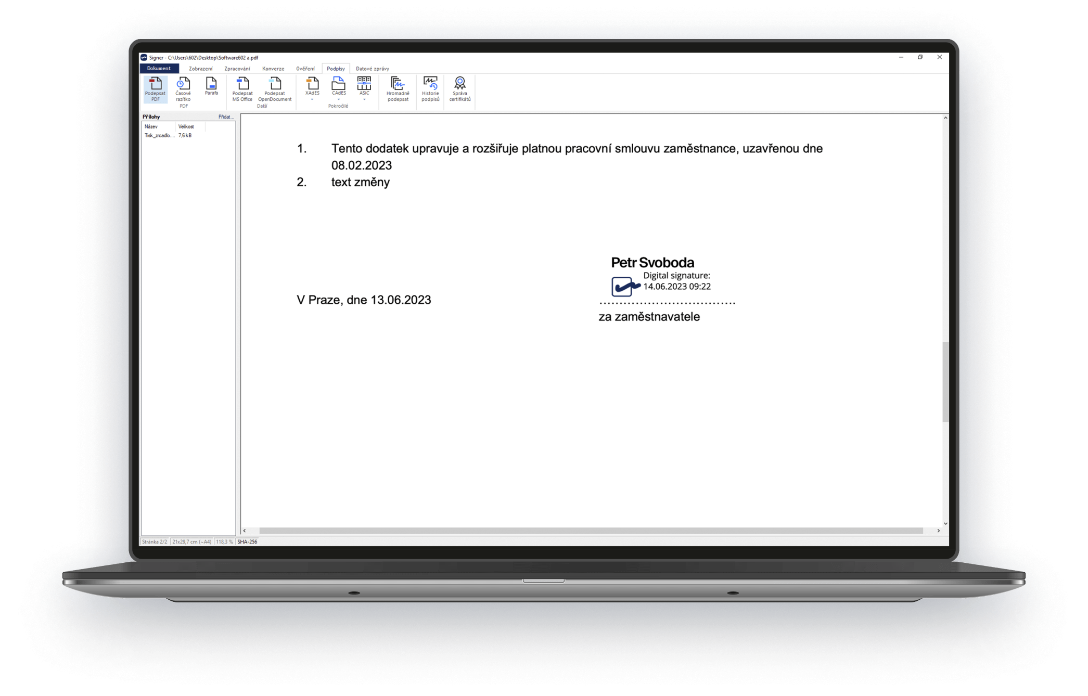Click the Signer app icon in title bar
The image size is (1088, 696).
tap(144, 58)
